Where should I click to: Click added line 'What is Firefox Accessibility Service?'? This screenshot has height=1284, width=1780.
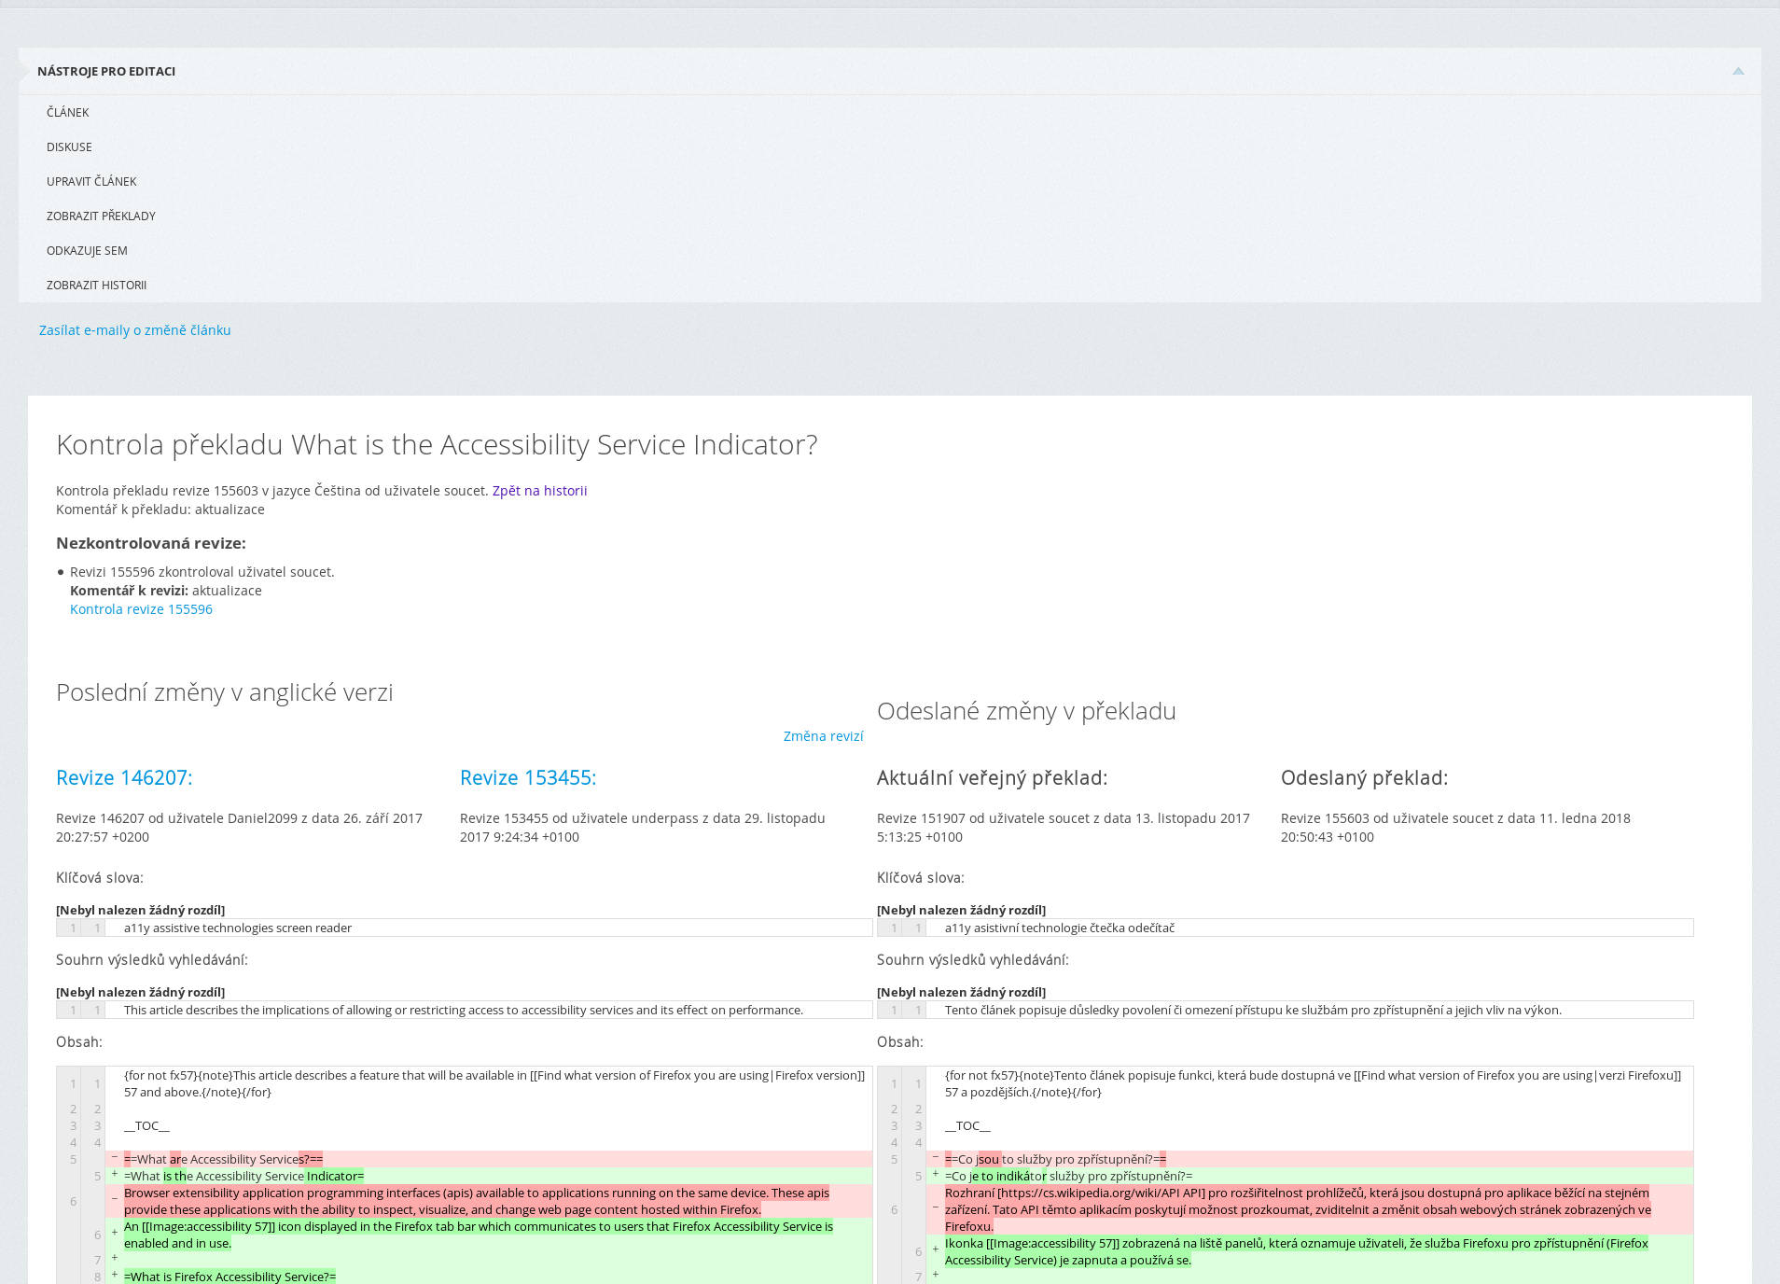(229, 1277)
